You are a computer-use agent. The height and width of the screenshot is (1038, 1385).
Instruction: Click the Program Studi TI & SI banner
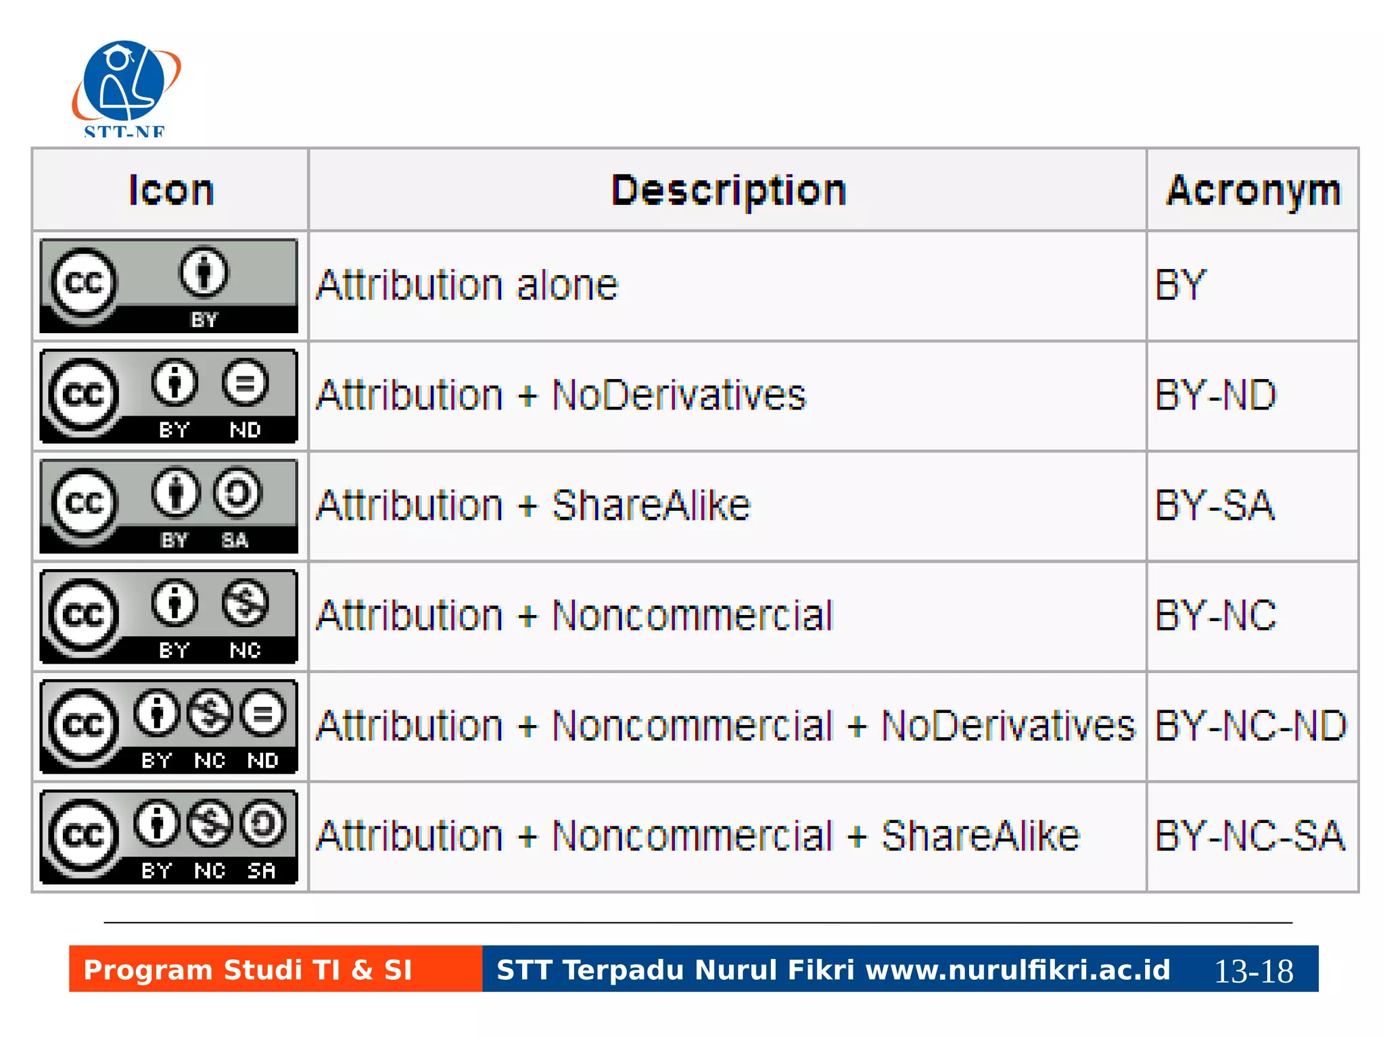276,969
